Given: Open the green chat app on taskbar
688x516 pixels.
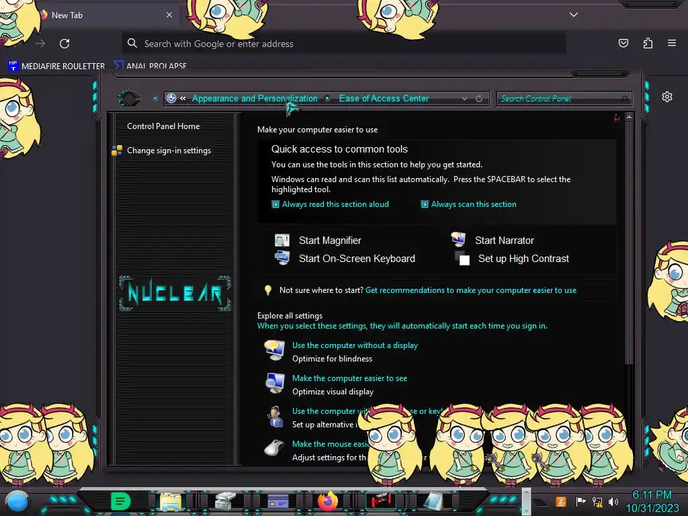Looking at the screenshot, I should pyautogui.click(x=121, y=501).
